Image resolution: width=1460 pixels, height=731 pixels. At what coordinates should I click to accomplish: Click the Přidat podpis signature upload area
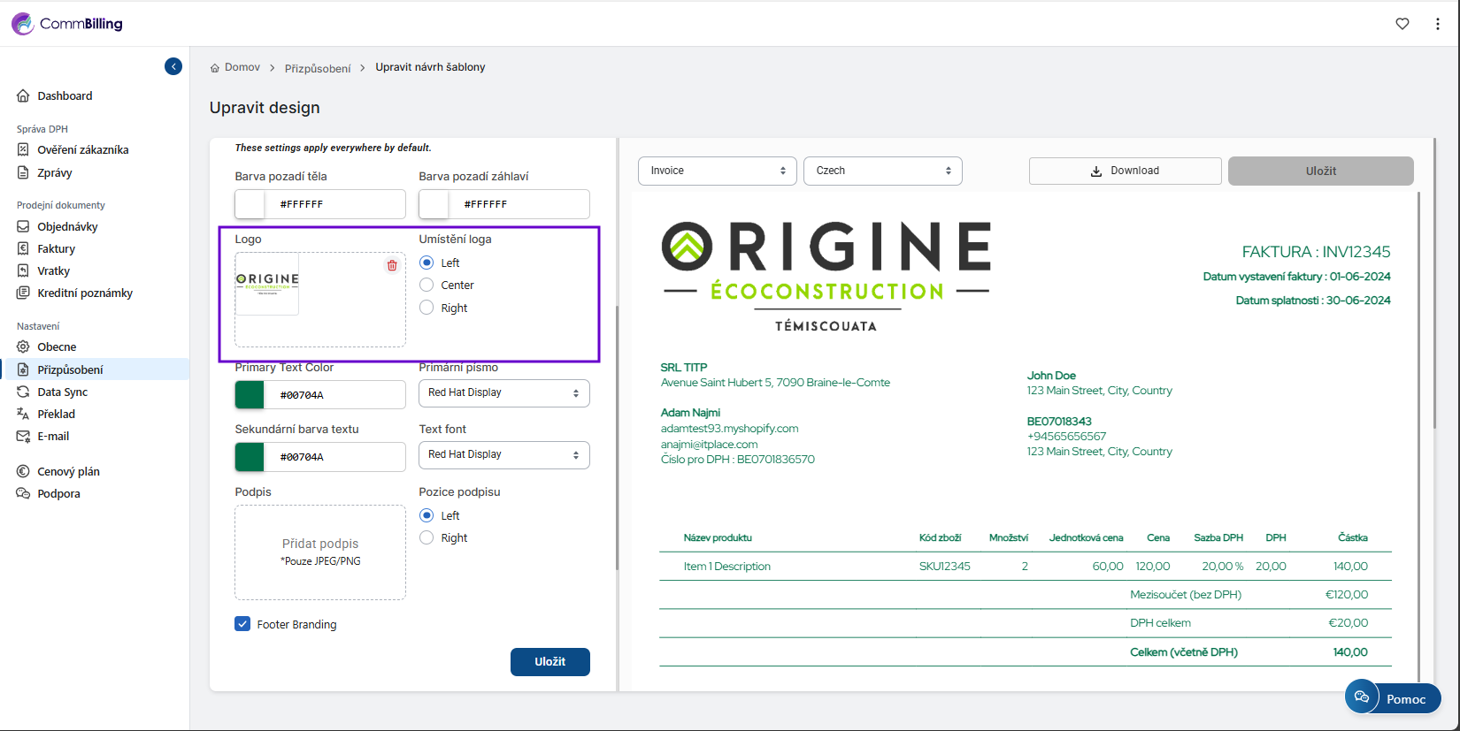pos(320,552)
